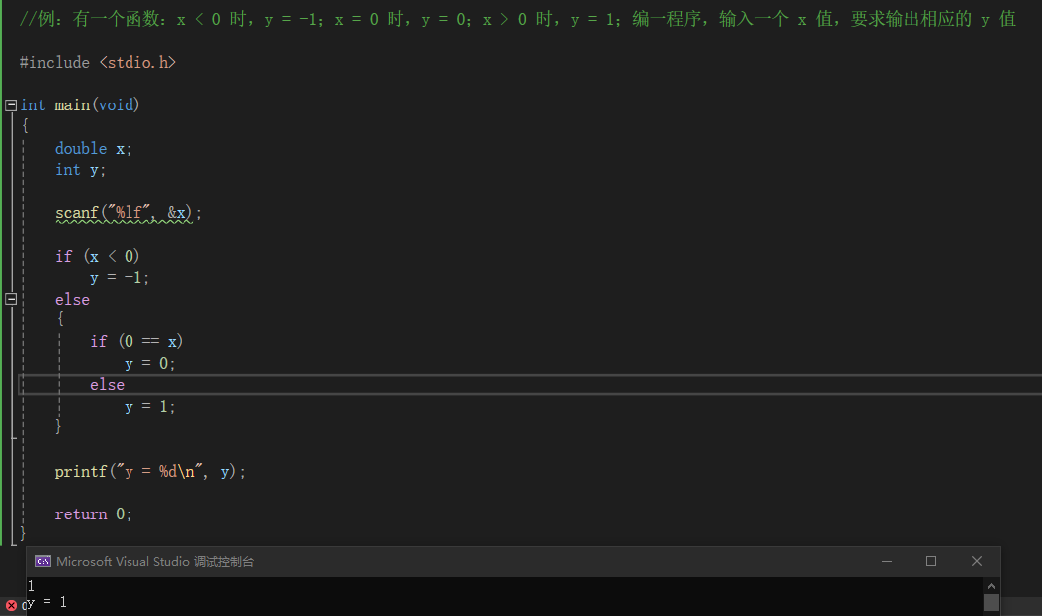Maximize the debug console window
1042x616 pixels.
click(x=931, y=562)
